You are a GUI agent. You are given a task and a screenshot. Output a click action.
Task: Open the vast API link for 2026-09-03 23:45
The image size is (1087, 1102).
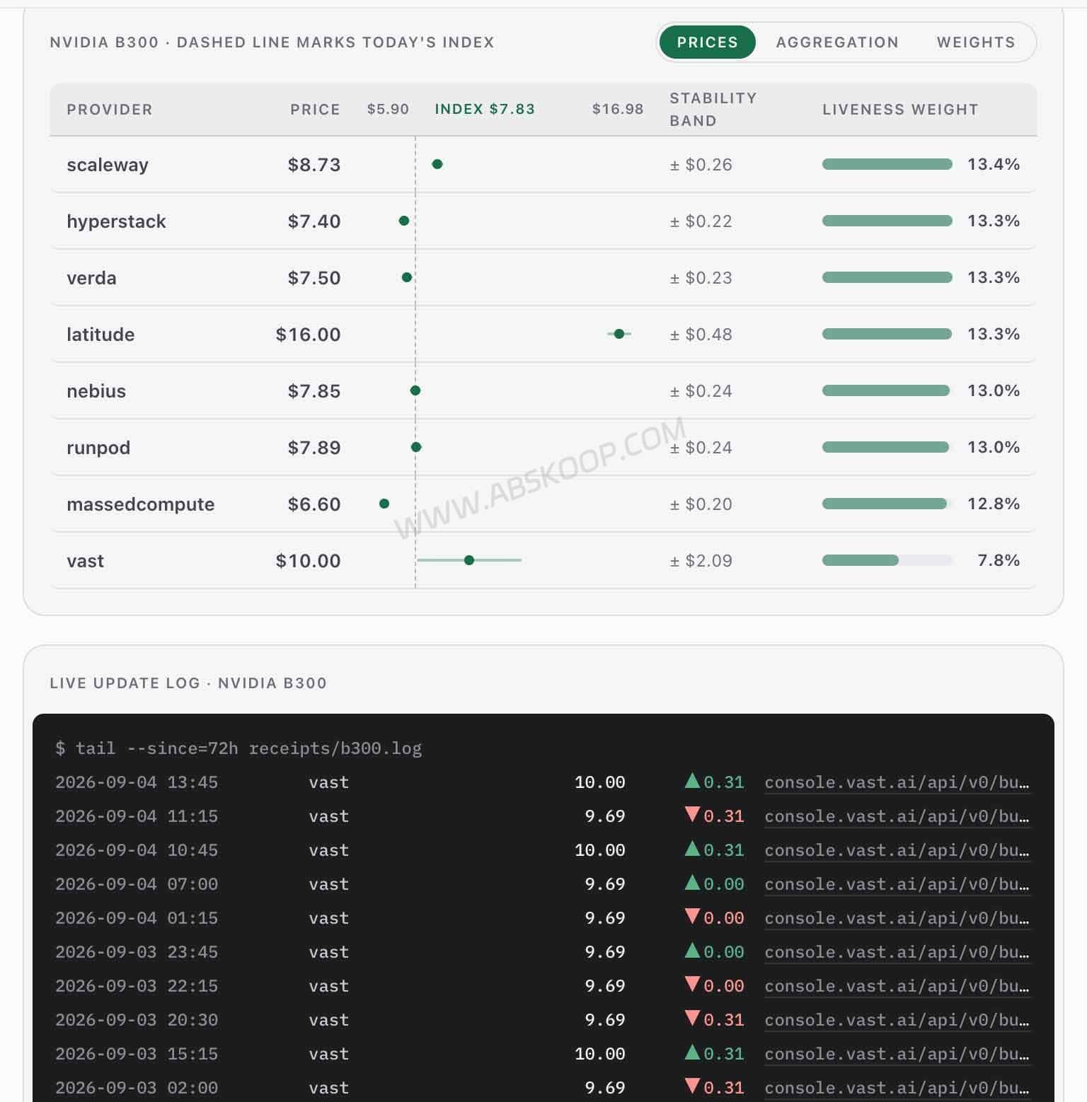click(x=897, y=953)
